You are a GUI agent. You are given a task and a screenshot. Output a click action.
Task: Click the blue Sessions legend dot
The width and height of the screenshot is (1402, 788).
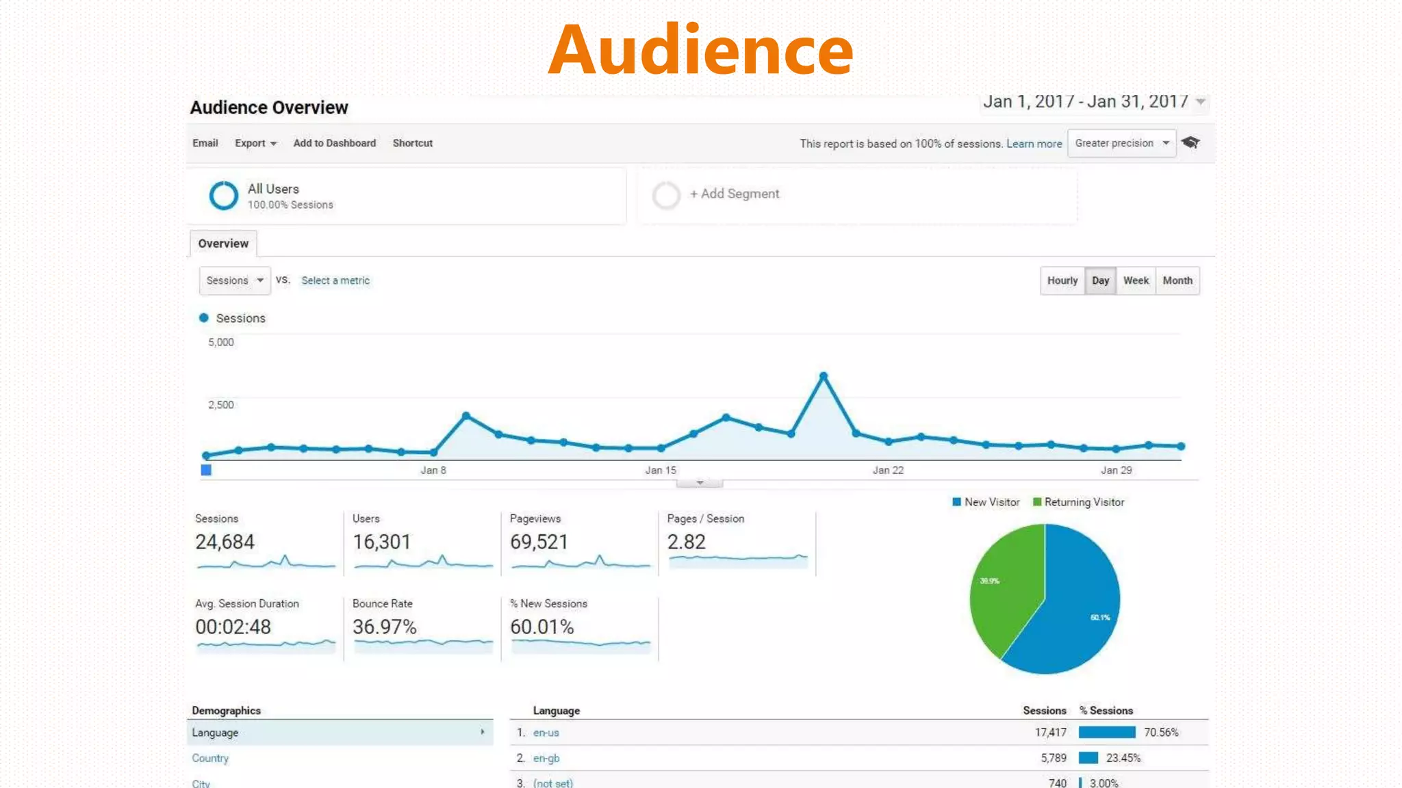(203, 318)
